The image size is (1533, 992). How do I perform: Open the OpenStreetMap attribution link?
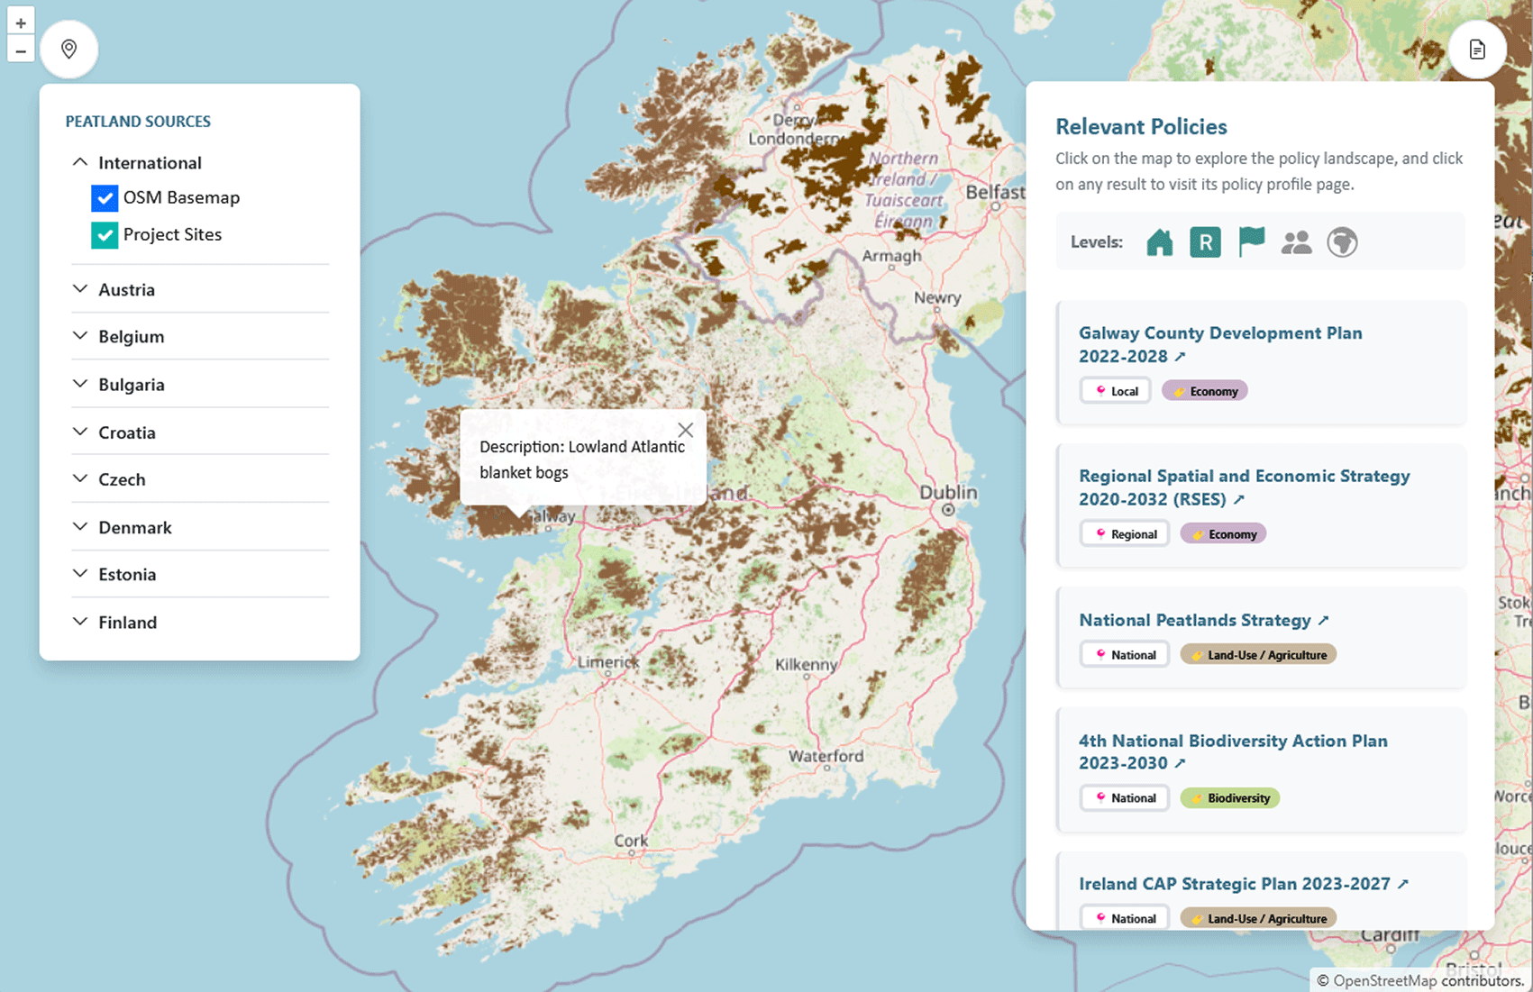tap(1384, 980)
